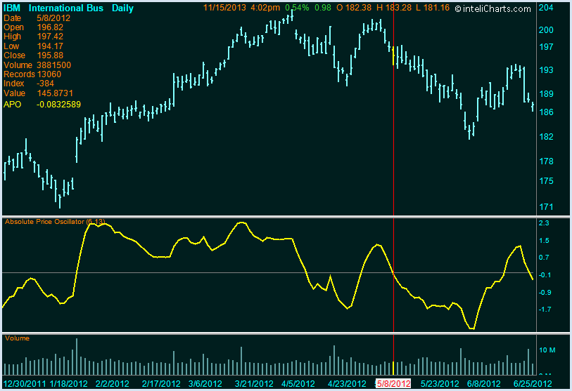Click the yellow highlighted volume bar

pyautogui.click(x=393, y=369)
